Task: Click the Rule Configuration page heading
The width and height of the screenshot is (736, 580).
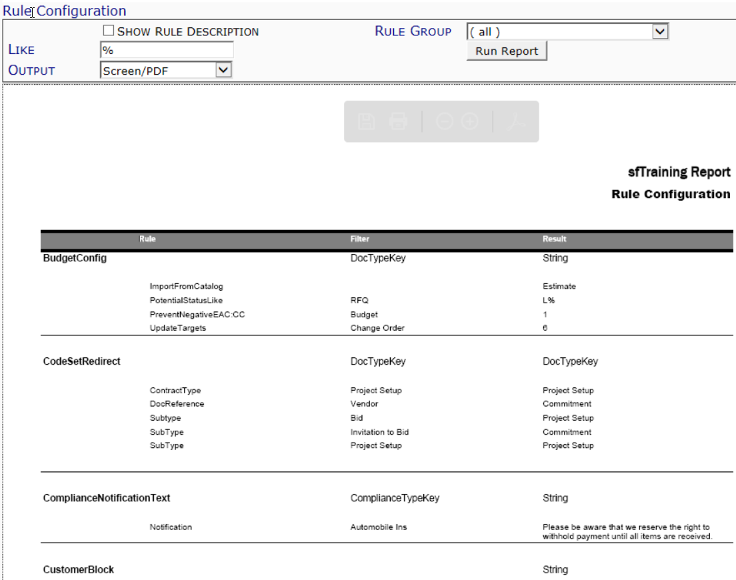Action: (x=64, y=10)
